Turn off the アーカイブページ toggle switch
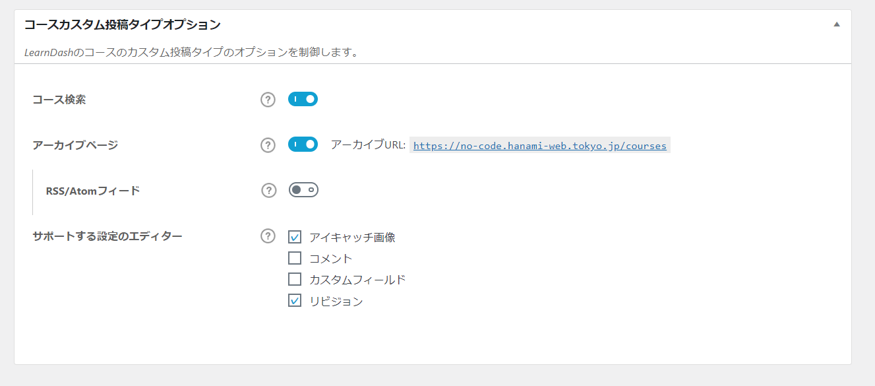This screenshot has height=386, width=875. [303, 145]
